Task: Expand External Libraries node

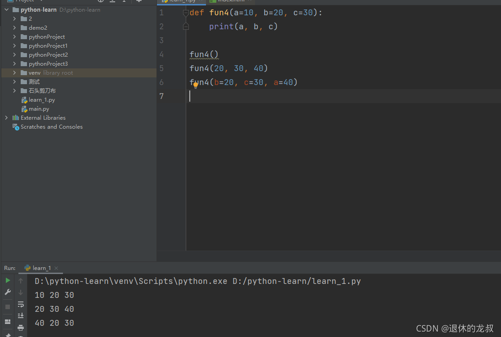Action: point(6,118)
